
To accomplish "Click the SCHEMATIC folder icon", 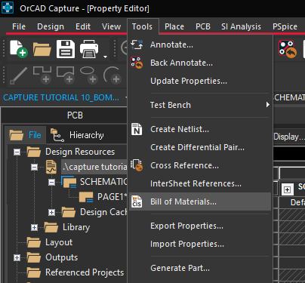I will coord(69,182).
